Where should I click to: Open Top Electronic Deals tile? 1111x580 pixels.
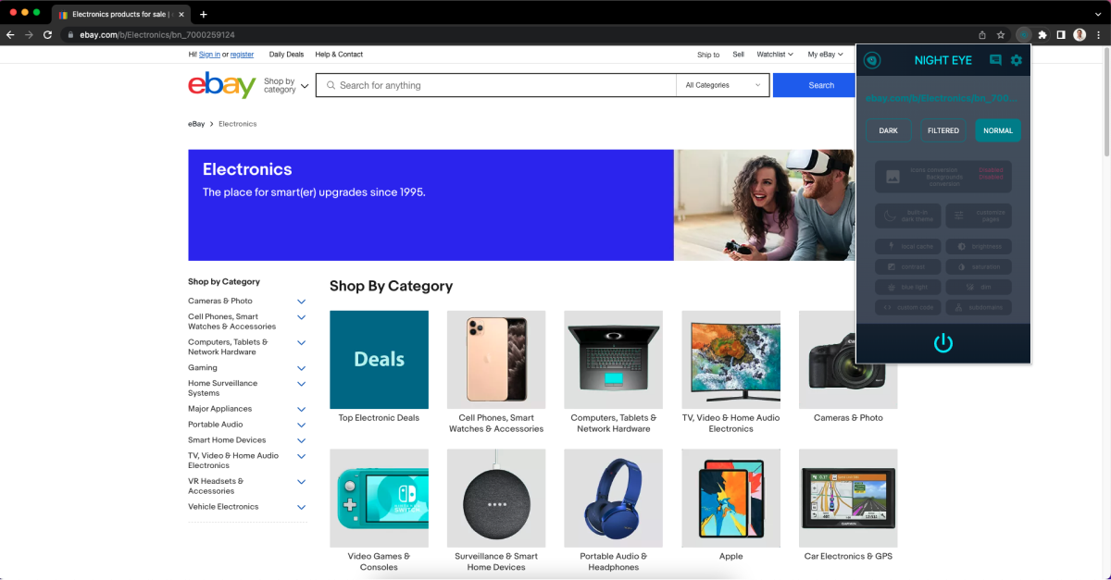pos(379,360)
